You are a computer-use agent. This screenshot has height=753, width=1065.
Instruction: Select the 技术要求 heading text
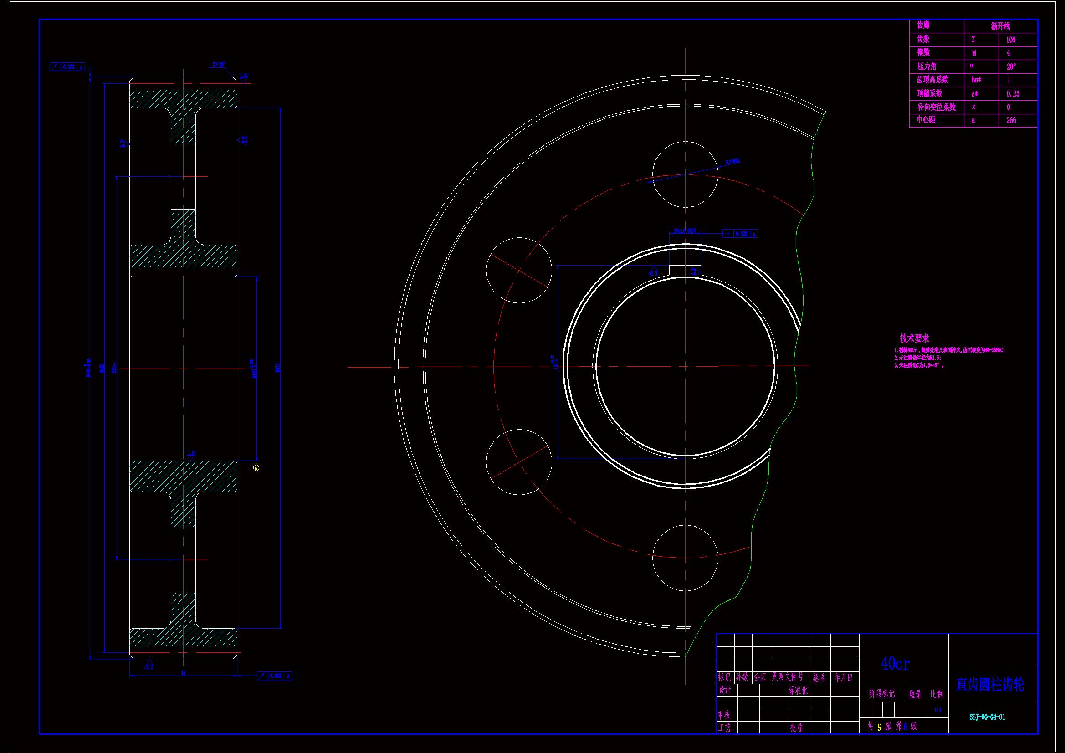click(914, 338)
